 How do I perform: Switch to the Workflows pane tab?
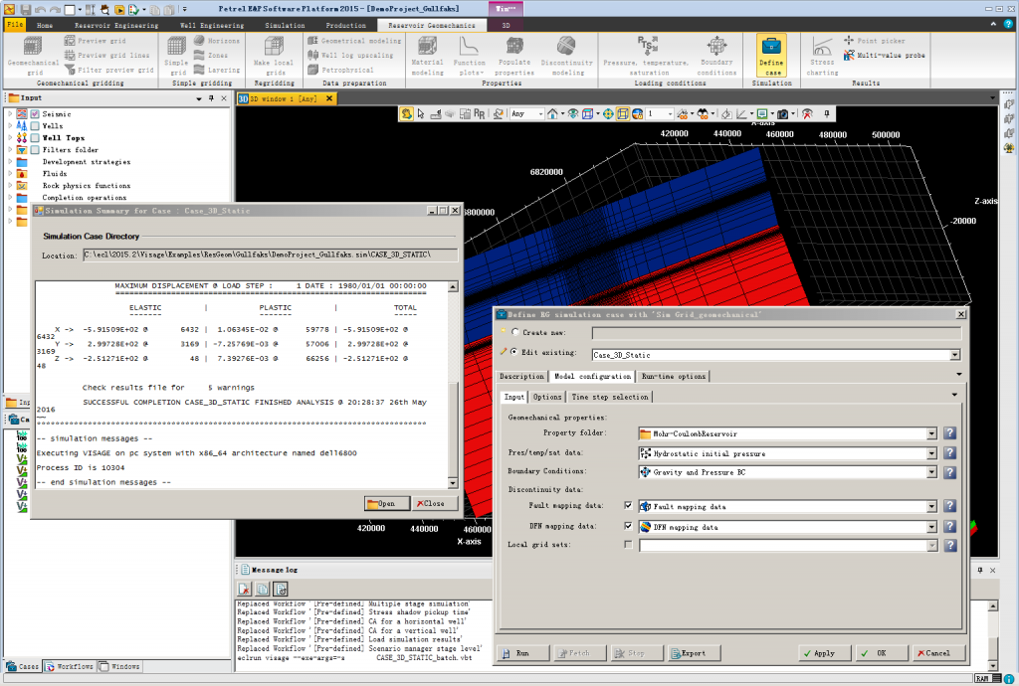[x=71, y=666]
